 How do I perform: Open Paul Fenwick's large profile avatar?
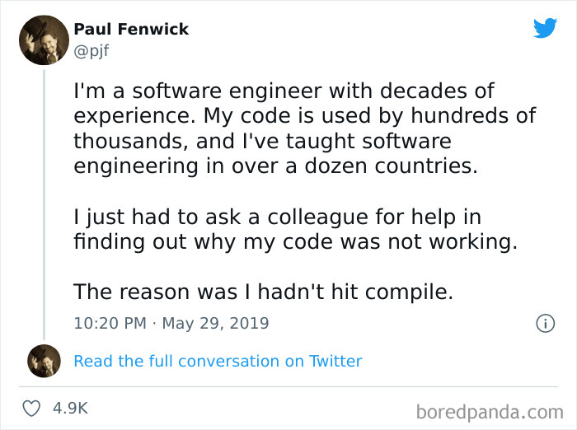(x=45, y=40)
